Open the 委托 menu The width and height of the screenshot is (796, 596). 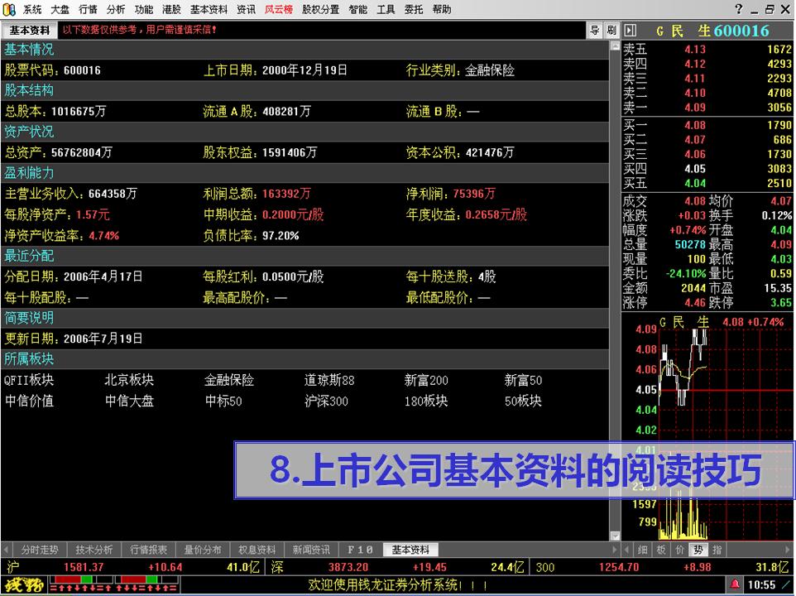tap(414, 9)
